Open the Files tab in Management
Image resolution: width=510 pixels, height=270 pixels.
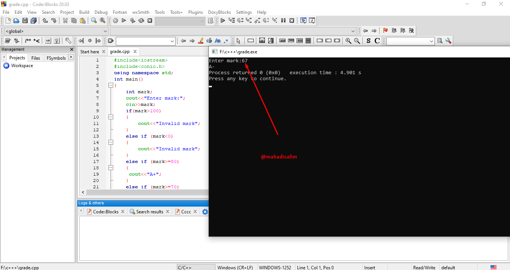(35, 58)
